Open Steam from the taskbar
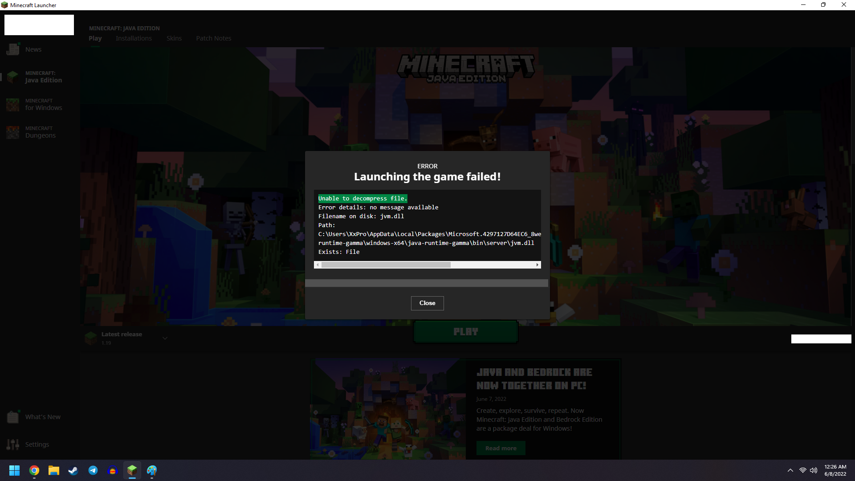Viewport: 855px width, 481px height. (x=73, y=470)
